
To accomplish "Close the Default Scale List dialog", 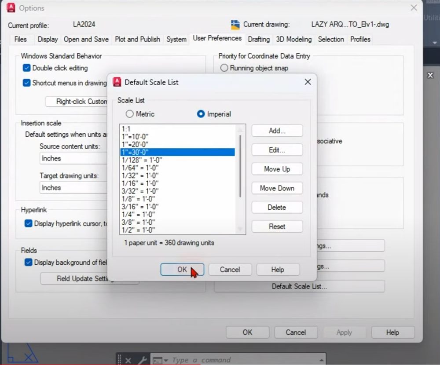I will [308, 82].
